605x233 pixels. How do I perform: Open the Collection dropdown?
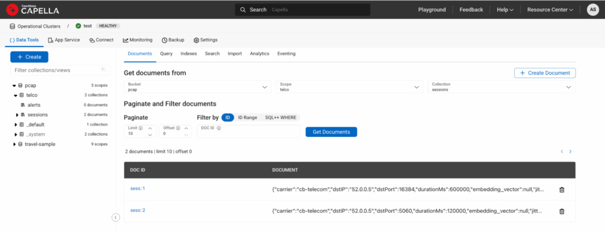tap(502, 87)
